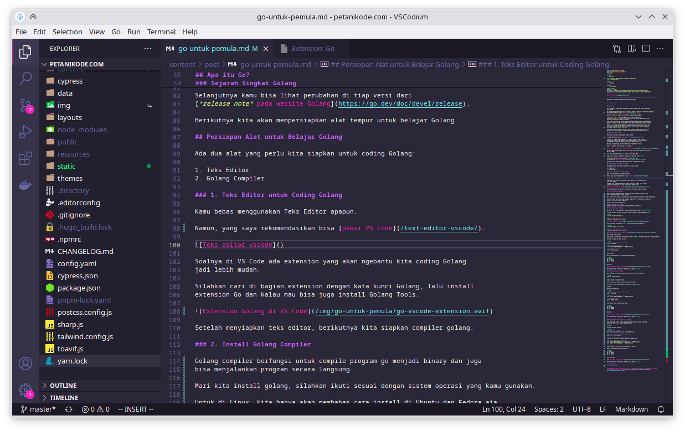Screen dimensions: 685x431
Task: Change encoding via UTF-8 indicator
Action: click(581, 409)
